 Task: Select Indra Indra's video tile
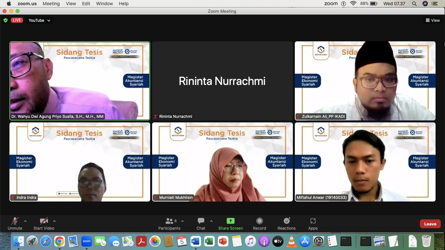(x=80, y=162)
